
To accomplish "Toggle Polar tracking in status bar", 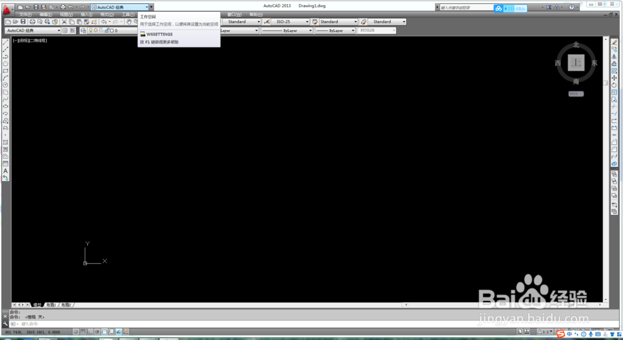I will point(97,332).
